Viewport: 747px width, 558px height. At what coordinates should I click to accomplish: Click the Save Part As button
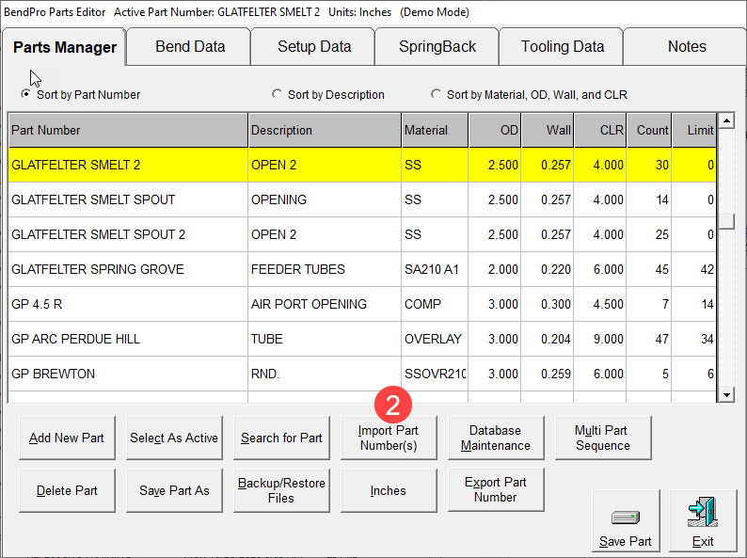174,491
